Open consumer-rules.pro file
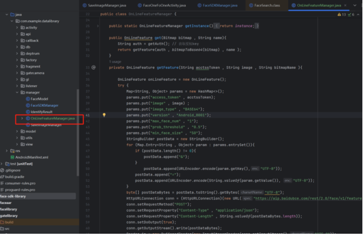Viewport: 363px width, 235px height. 20,183
